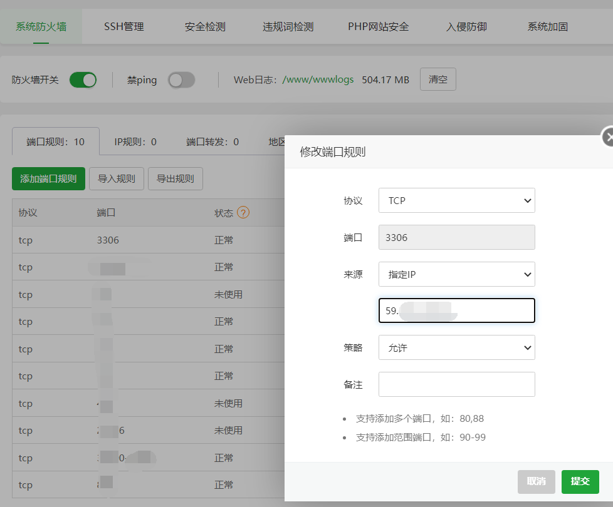Image resolution: width=613 pixels, height=507 pixels.
Task: Open the protocol TCP dropdown
Action: tap(456, 201)
